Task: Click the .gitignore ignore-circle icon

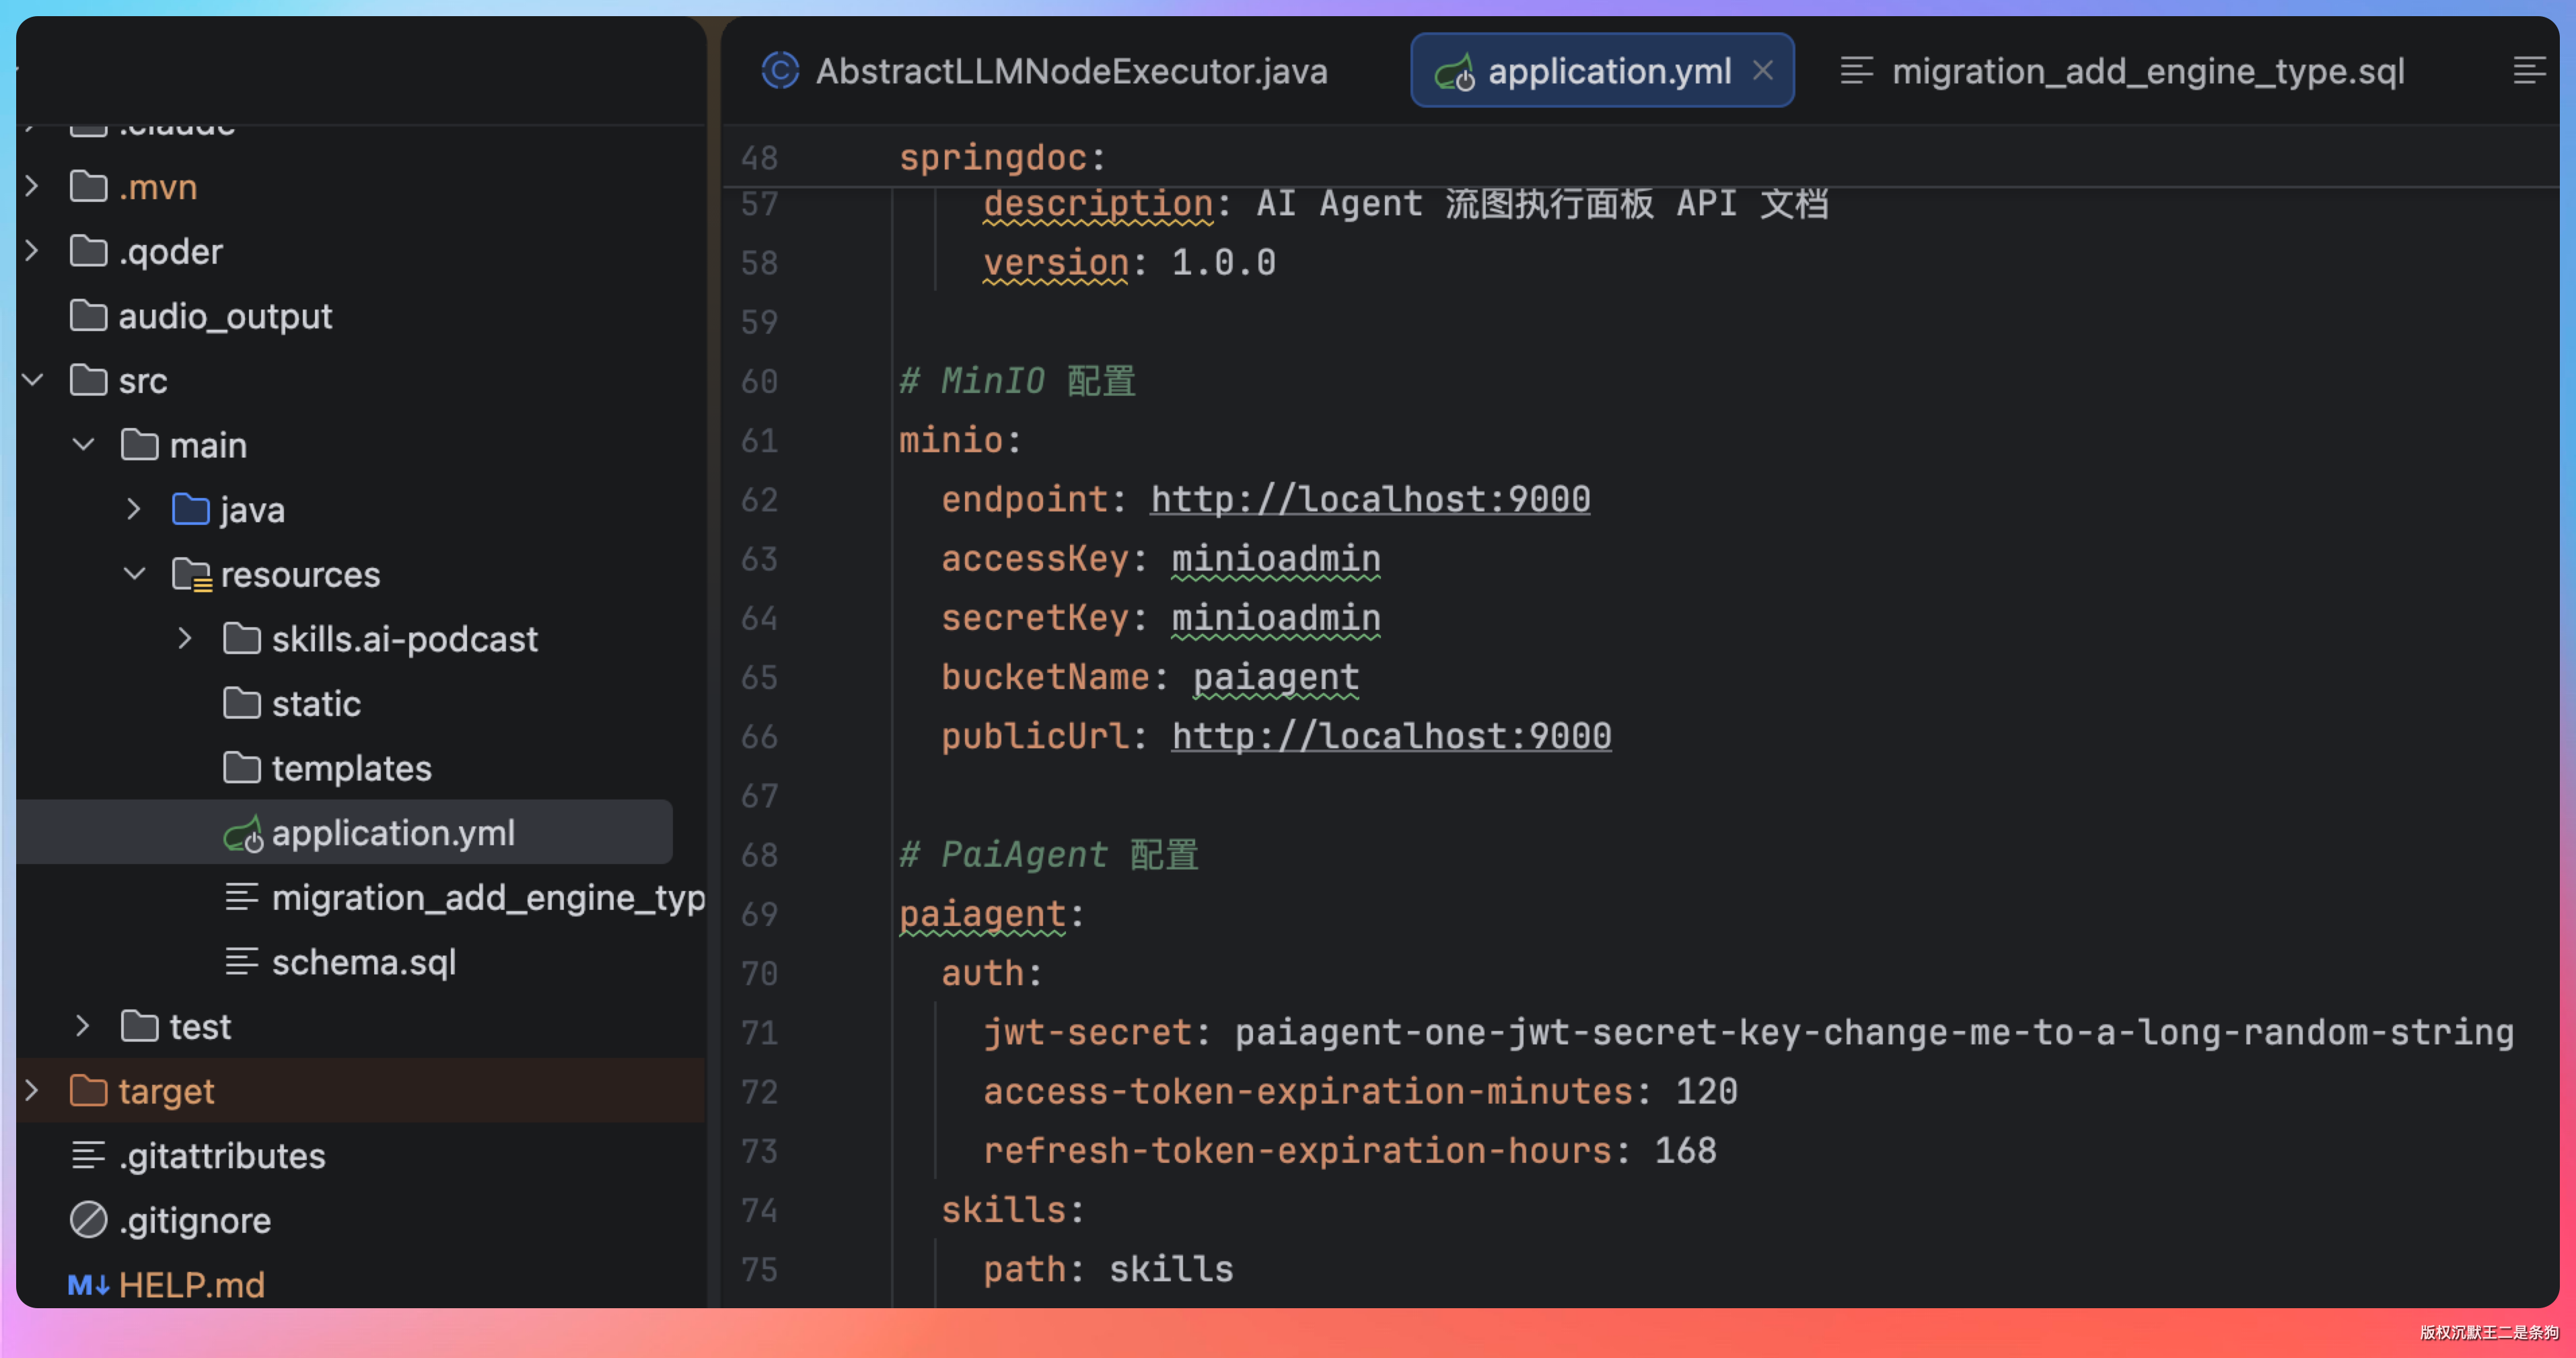Action: (88, 1220)
